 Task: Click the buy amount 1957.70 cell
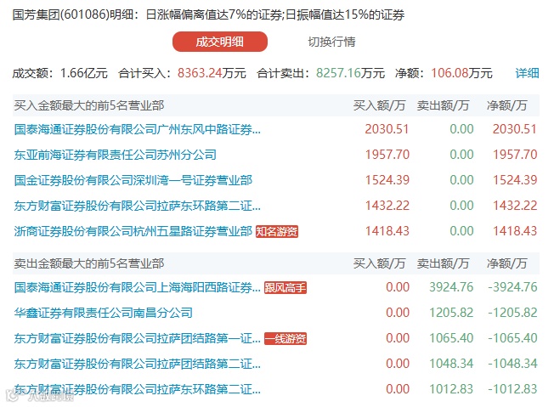387,155
